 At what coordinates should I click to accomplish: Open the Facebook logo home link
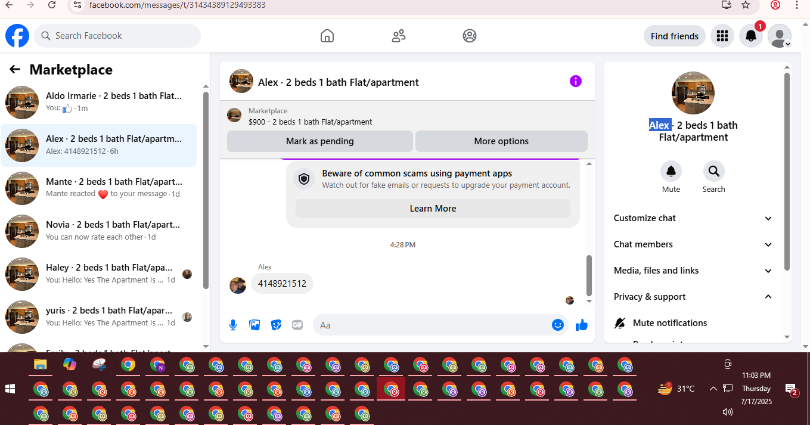click(17, 36)
